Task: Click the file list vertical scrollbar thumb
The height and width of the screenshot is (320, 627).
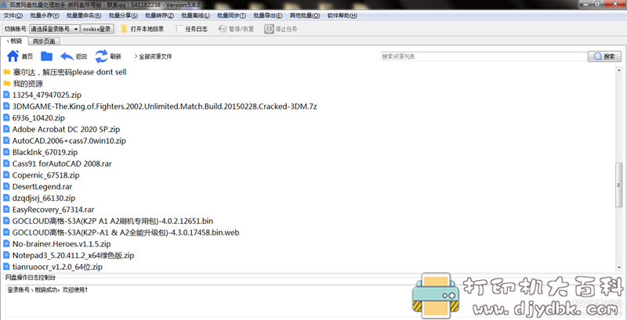Action: 620,184
